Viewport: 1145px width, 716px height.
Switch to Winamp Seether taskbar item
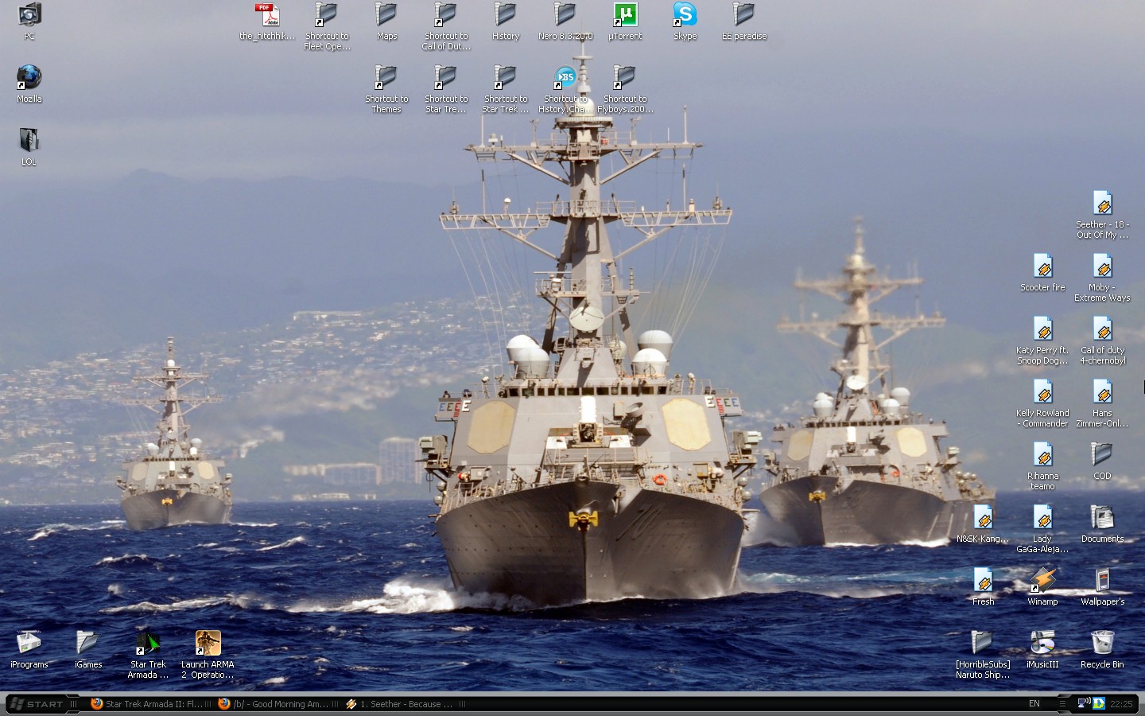click(x=400, y=704)
